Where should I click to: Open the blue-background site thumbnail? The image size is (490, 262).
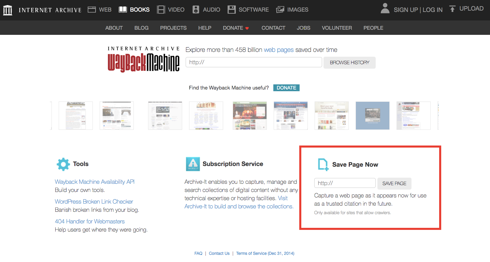point(373,115)
